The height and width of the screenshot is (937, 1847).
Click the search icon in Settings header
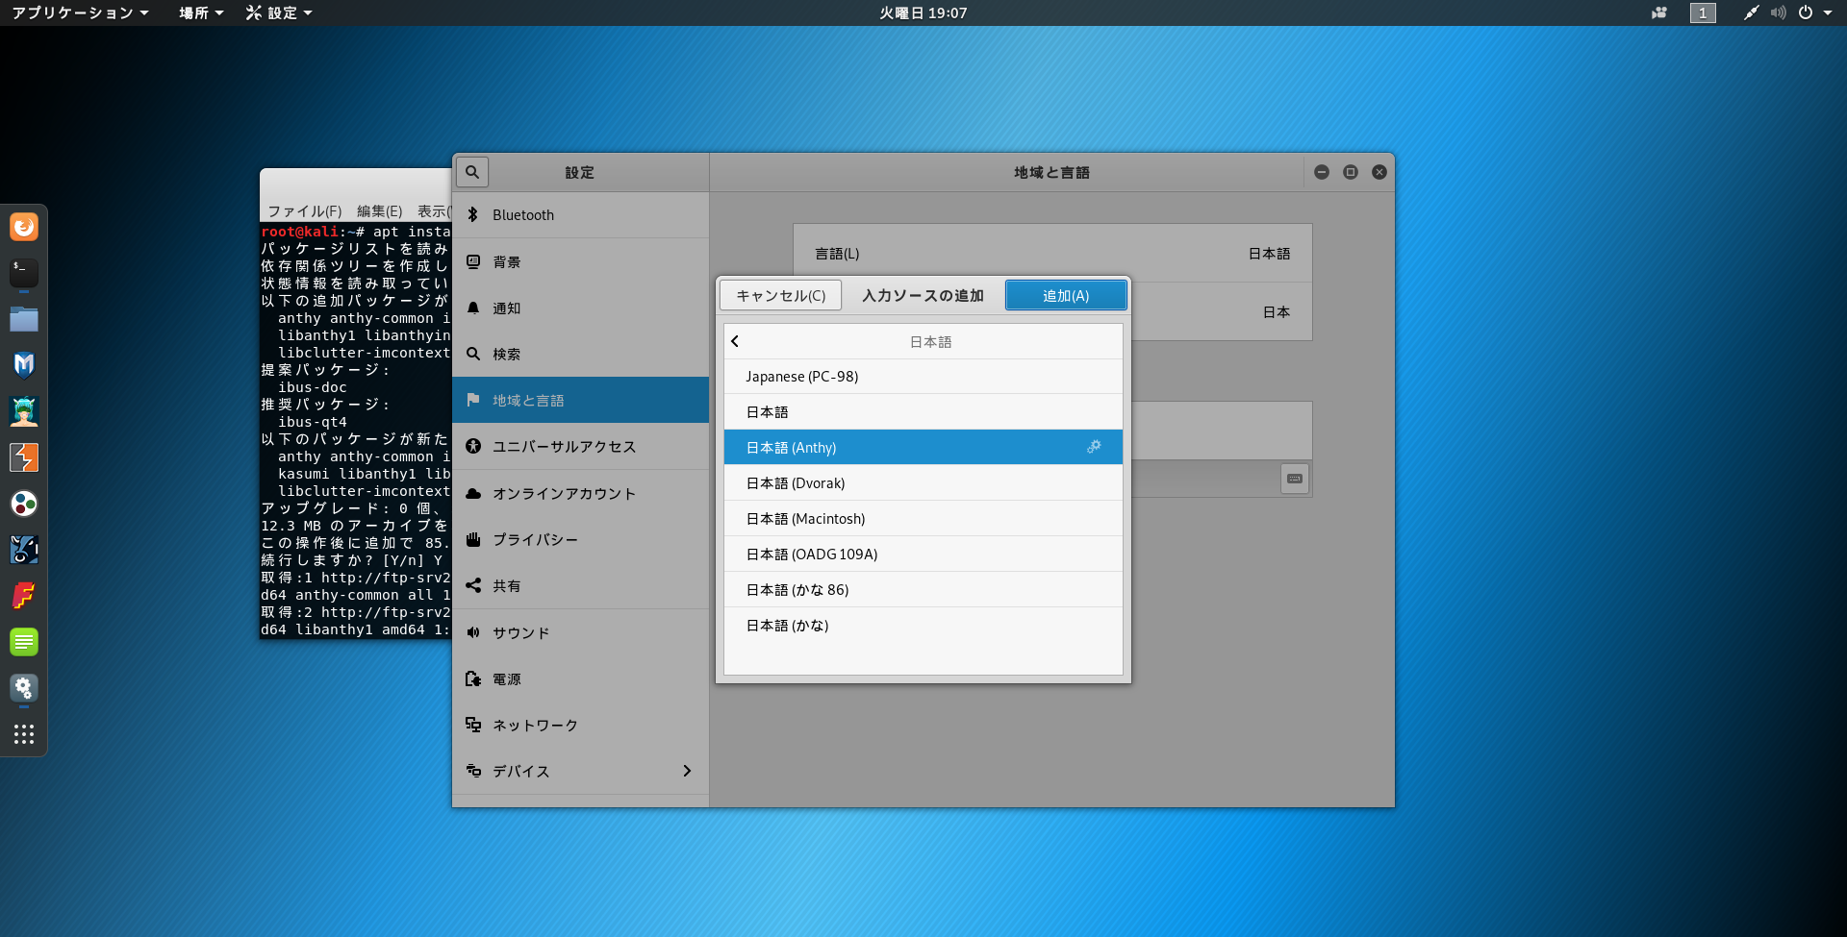472,172
